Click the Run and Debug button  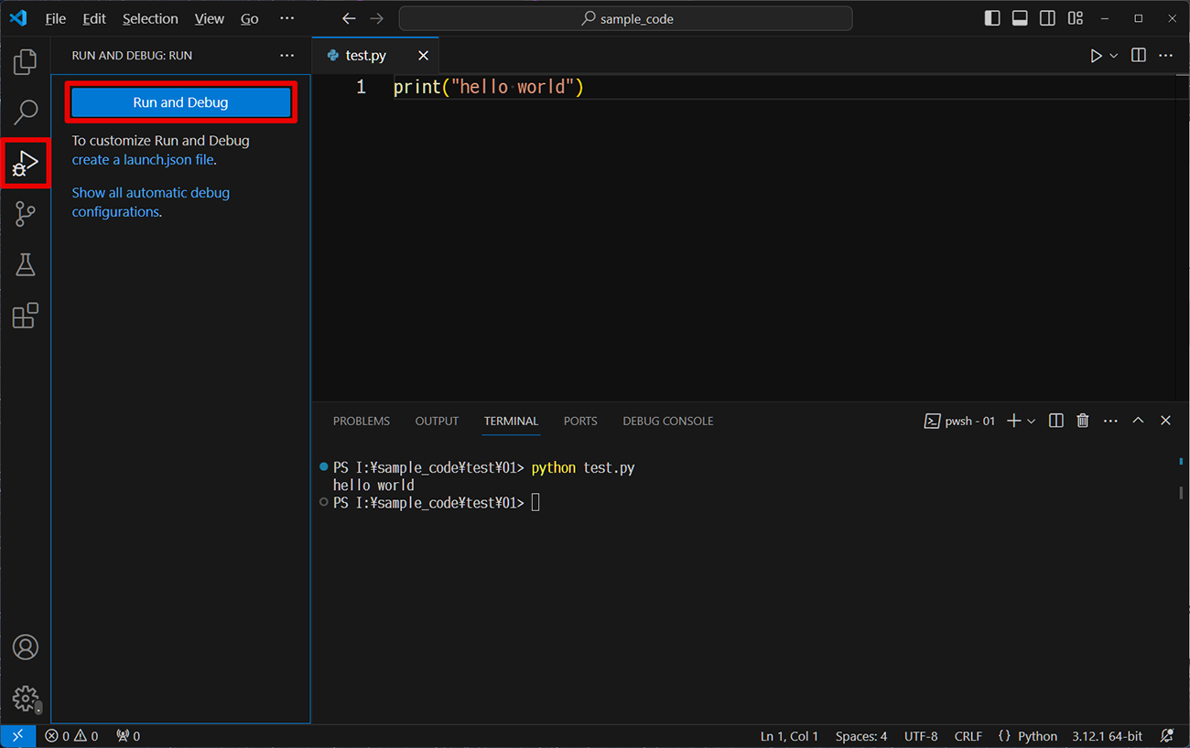tap(180, 102)
